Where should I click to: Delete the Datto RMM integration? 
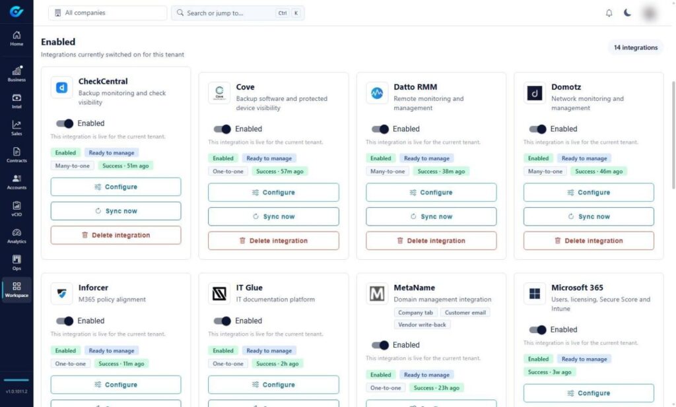coord(431,241)
